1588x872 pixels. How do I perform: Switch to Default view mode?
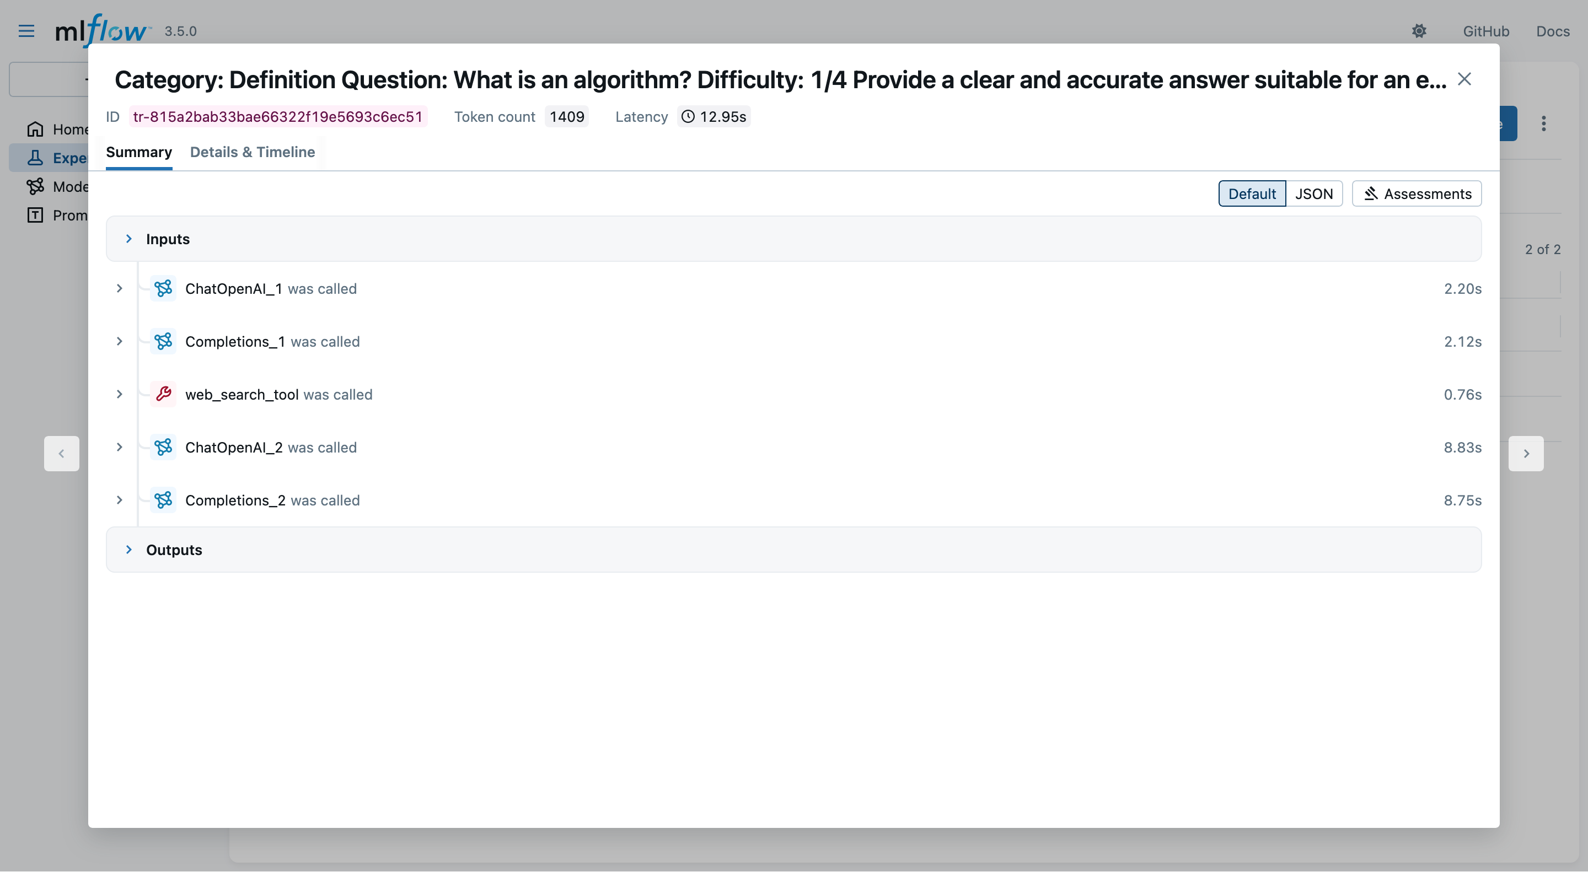pos(1252,193)
